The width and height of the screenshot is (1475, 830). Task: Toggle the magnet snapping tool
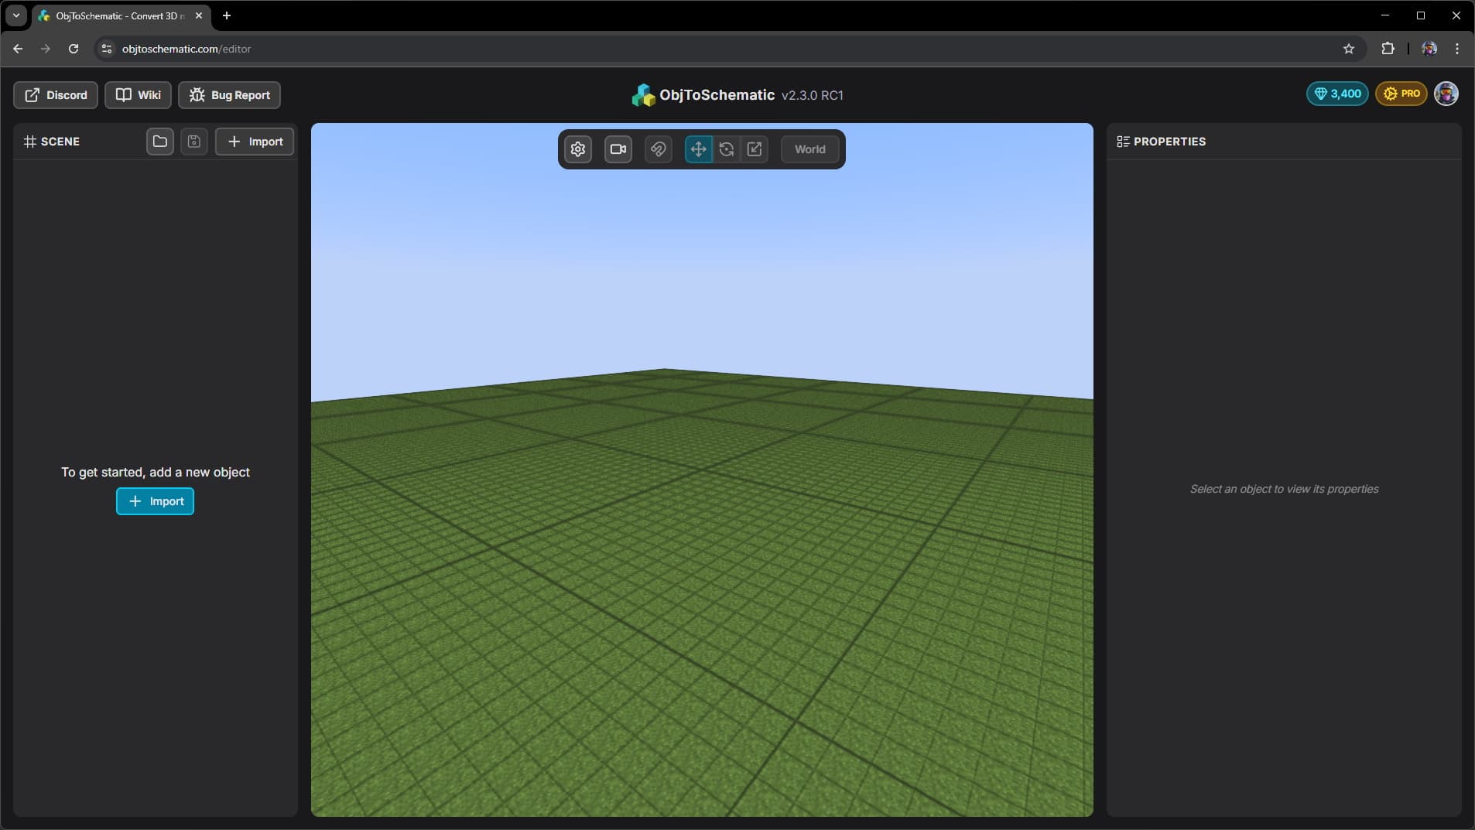658,149
